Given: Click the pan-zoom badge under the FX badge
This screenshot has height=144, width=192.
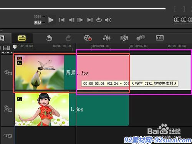Looking at the screenshot, I should click(20, 63).
